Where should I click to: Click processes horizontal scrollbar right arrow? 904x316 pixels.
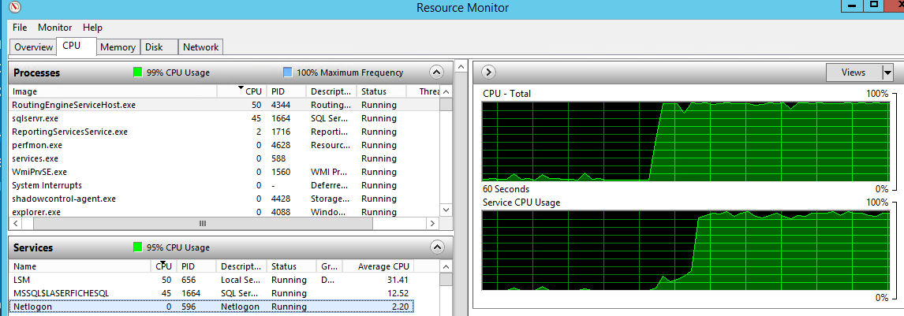433,223
